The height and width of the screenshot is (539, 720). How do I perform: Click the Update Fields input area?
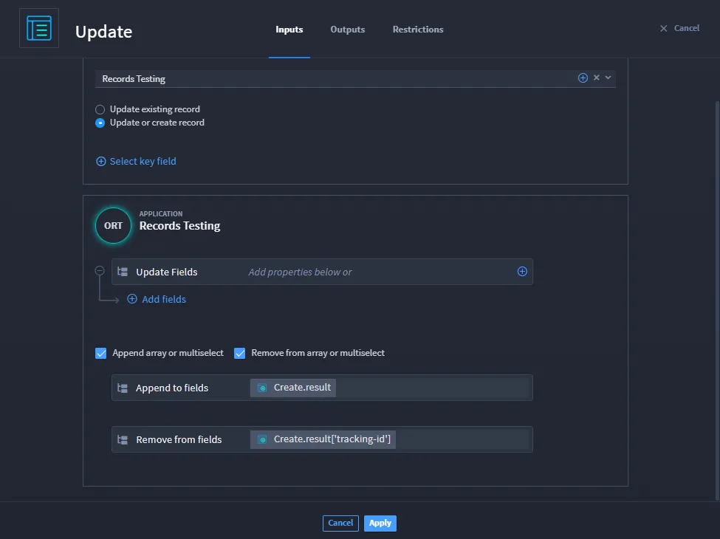pos(379,272)
